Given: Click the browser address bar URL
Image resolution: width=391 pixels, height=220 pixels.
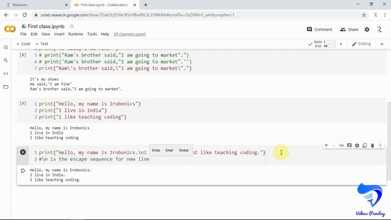Looking at the screenshot, I should click(x=137, y=15).
